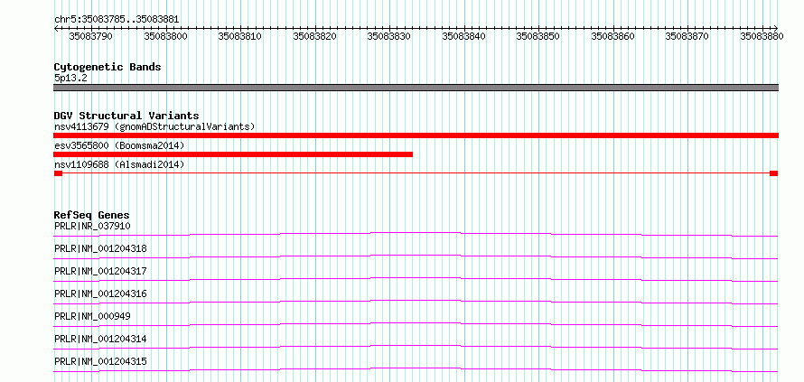
Task: Click the magenta intron line of PRLR|NR_037910
Action: [x=416, y=233]
